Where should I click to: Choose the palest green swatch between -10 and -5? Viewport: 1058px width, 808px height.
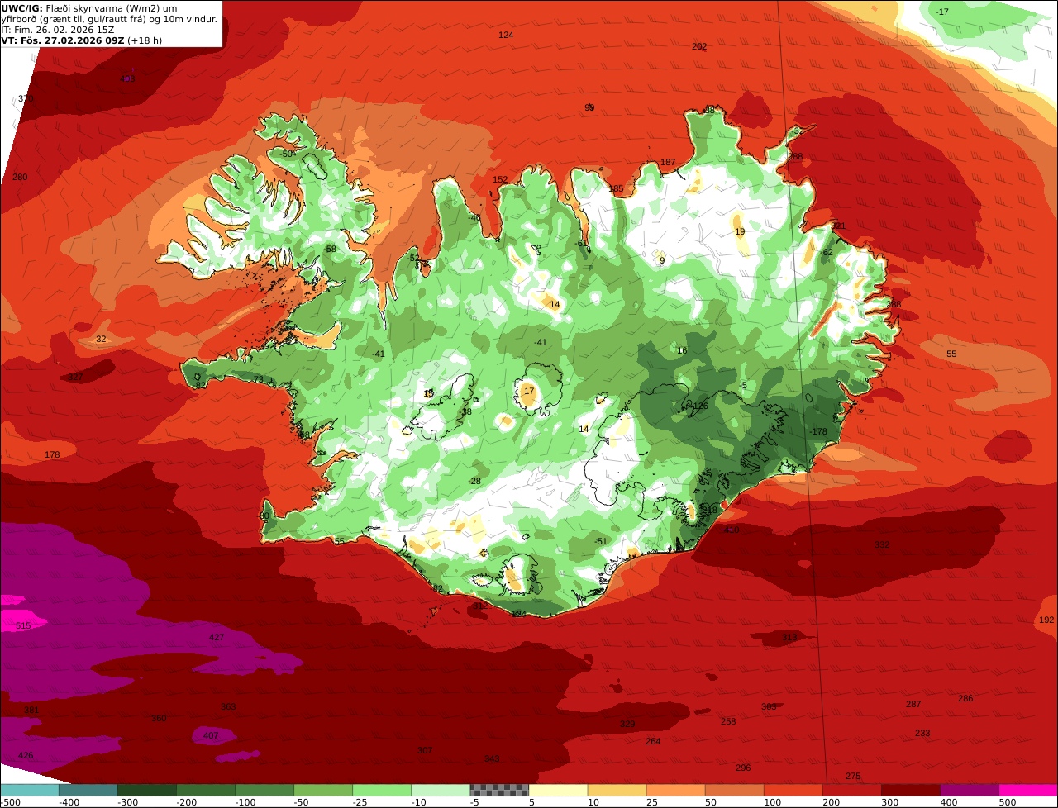click(x=441, y=790)
